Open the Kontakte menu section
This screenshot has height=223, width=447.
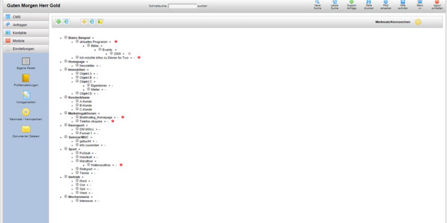point(24,33)
